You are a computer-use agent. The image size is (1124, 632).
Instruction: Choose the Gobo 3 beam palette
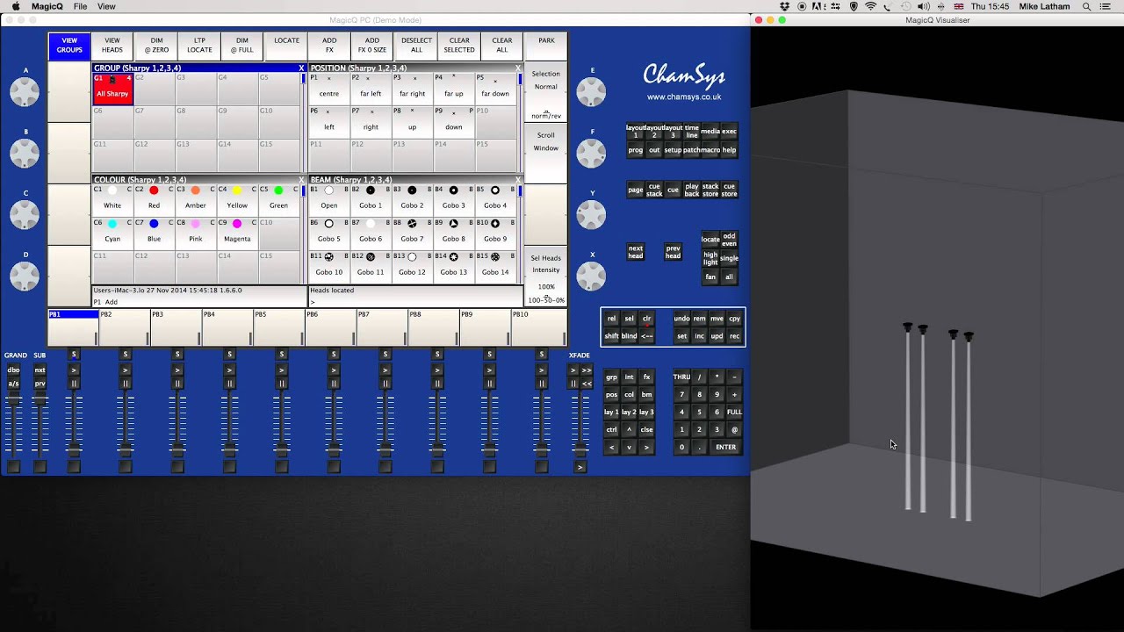coord(453,198)
